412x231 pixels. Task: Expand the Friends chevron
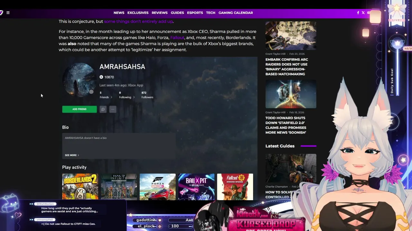click(111, 97)
